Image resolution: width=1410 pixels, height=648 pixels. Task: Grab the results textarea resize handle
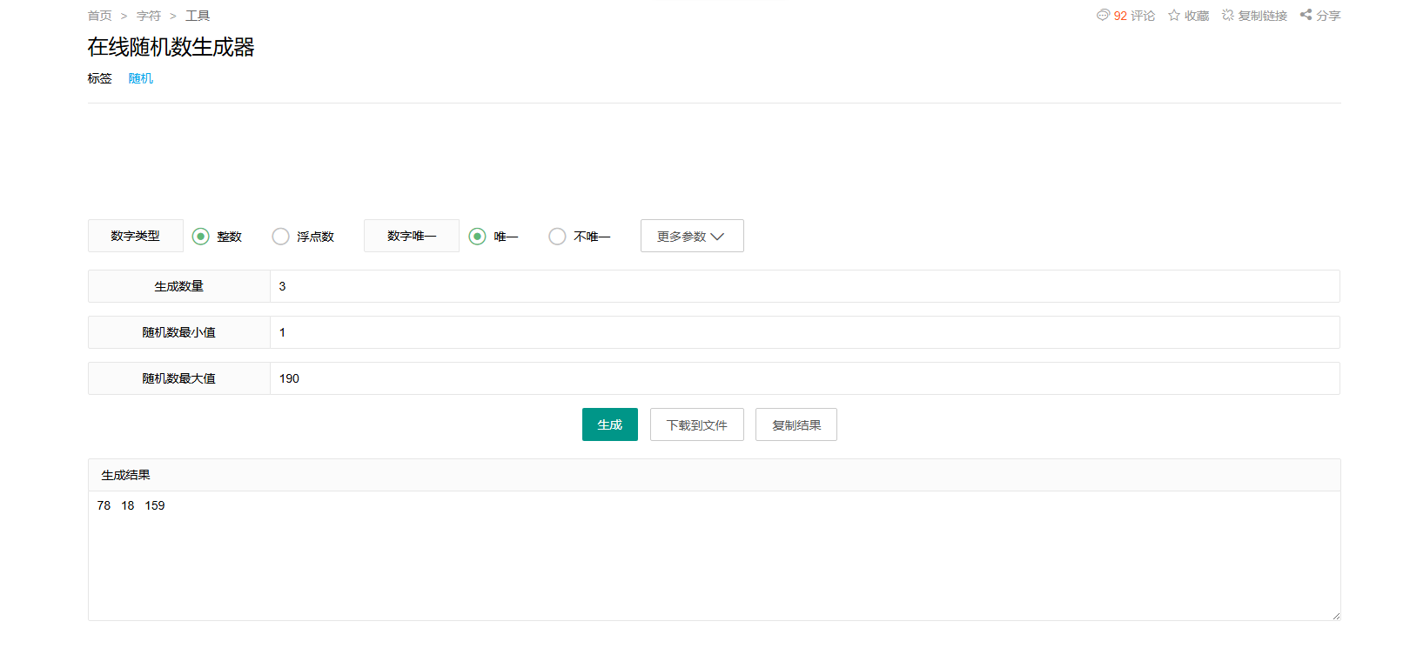tap(1335, 615)
